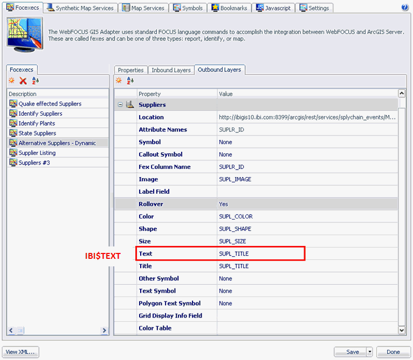Viewport: 413px width, 360px height.
Task: Edit the Attribute Names value SUPLR_ID
Action: click(x=307, y=130)
